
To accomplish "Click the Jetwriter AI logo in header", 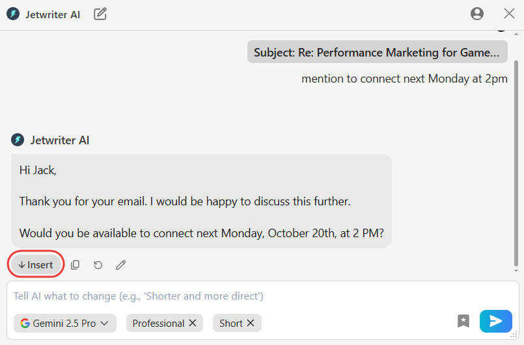I will point(13,14).
